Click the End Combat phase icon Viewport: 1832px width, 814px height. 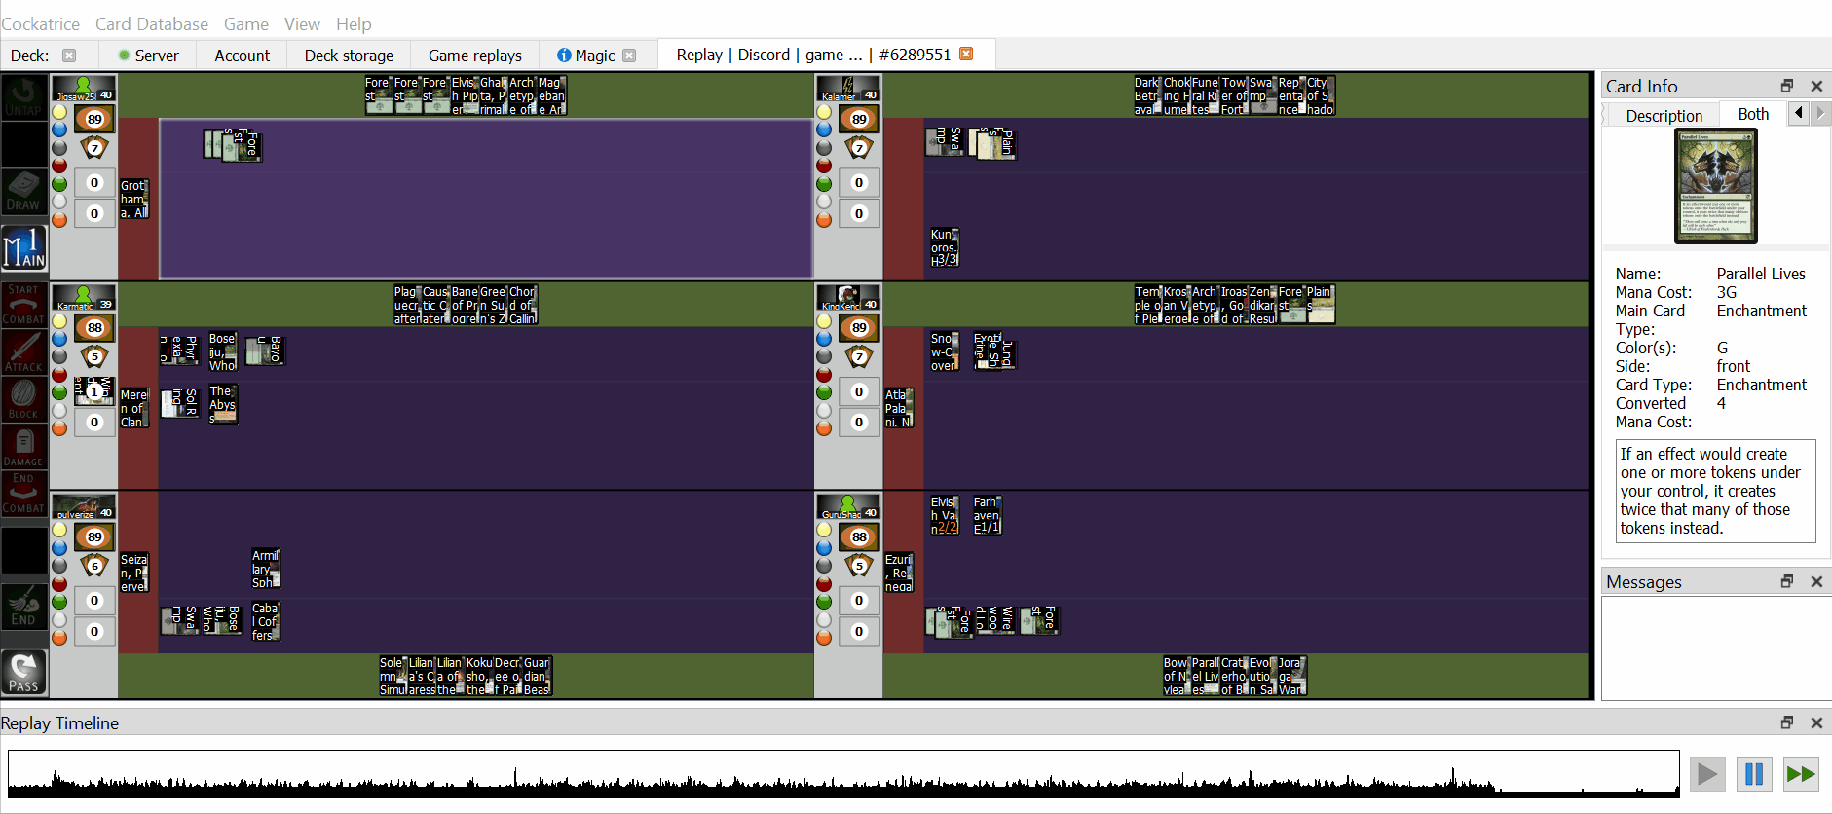pos(23,494)
